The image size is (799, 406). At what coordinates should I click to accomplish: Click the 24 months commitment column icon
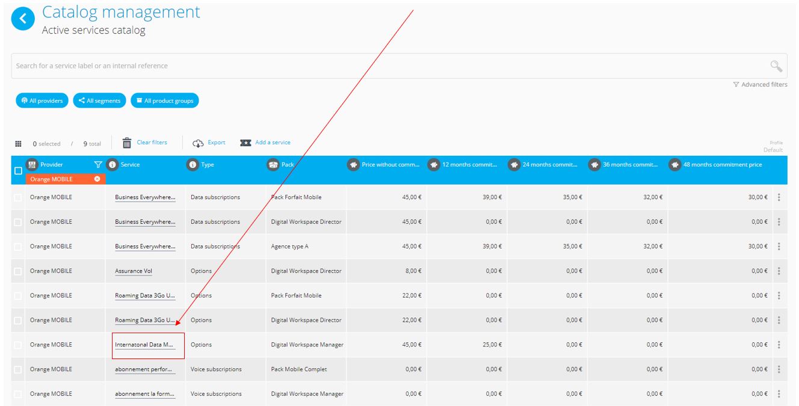click(x=514, y=164)
